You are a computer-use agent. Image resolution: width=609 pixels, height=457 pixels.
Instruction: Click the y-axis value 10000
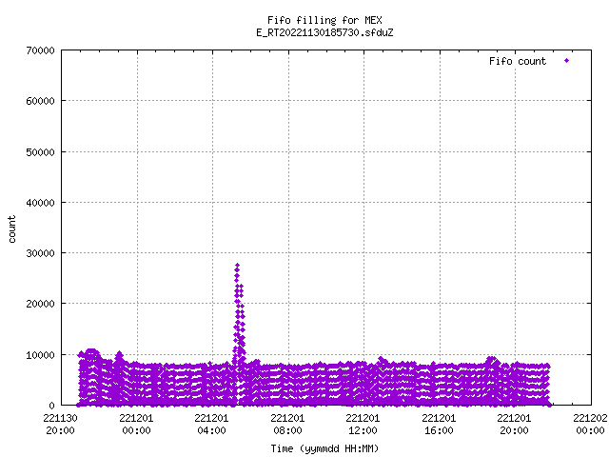pyautogui.click(x=40, y=355)
